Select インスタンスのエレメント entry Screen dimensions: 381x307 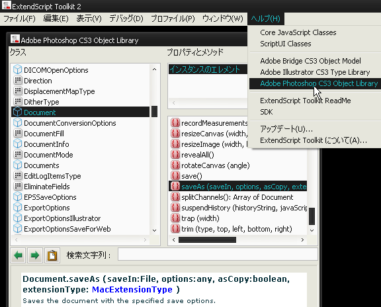[x=208, y=69]
